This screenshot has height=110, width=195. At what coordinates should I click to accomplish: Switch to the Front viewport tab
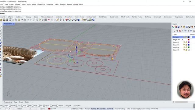coord(21,102)
